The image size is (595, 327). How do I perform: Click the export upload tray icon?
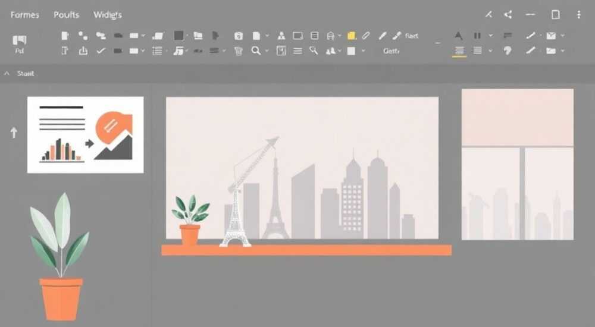(x=83, y=51)
